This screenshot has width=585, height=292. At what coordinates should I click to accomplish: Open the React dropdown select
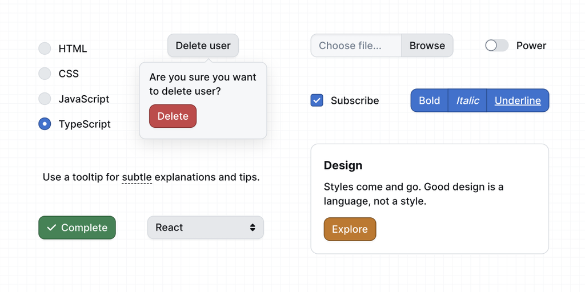(x=205, y=228)
